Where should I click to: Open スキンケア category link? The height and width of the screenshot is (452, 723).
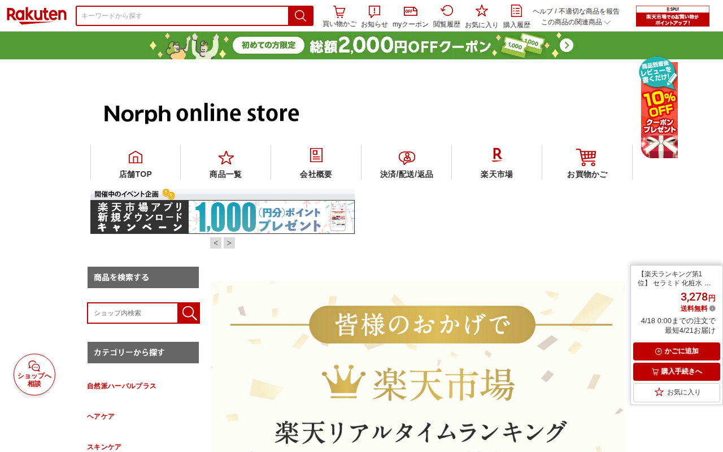click(104, 447)
